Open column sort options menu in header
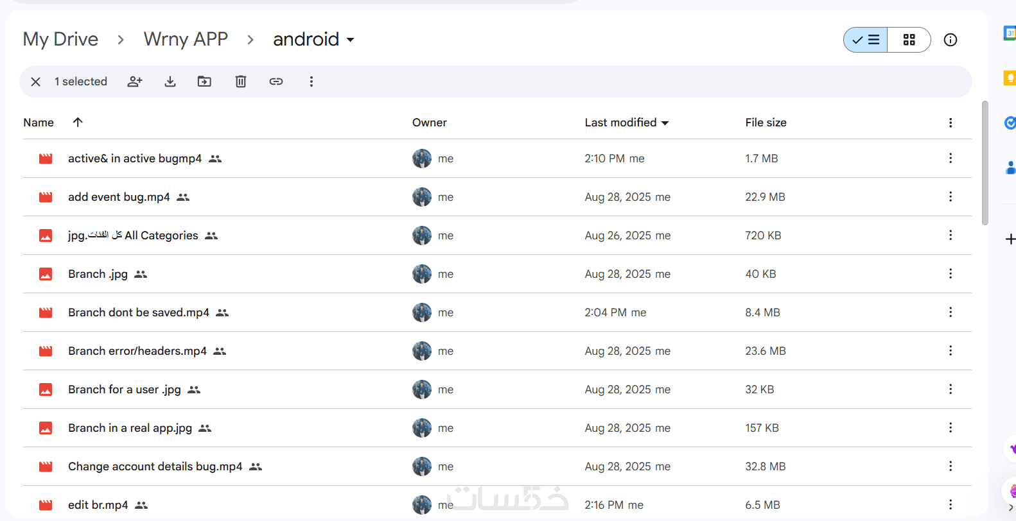 click(x=950, y=123)
